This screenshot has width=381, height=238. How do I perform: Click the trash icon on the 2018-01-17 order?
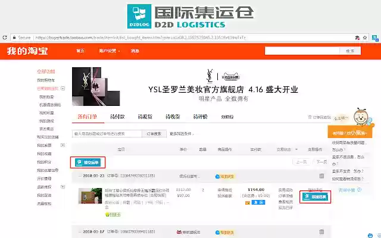point(321,232)
